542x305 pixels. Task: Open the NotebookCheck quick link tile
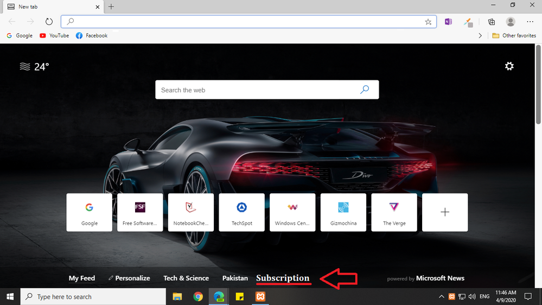191,212
